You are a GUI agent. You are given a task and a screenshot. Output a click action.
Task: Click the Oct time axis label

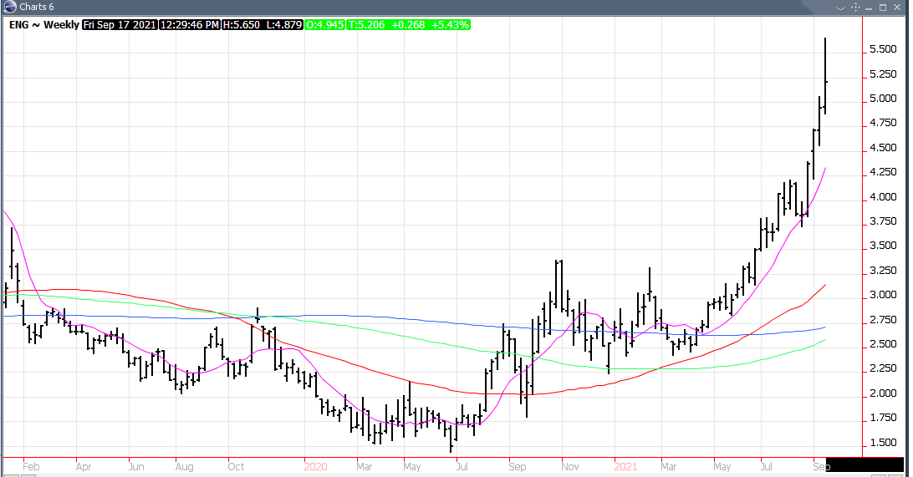pyautogui.click(x=236, y=466)
